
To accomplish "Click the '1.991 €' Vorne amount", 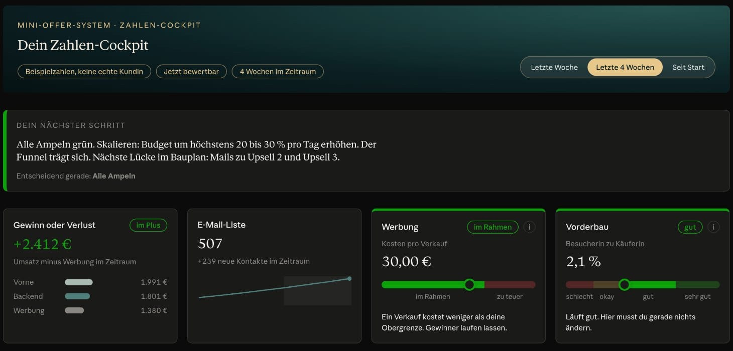I will point(154,282).
